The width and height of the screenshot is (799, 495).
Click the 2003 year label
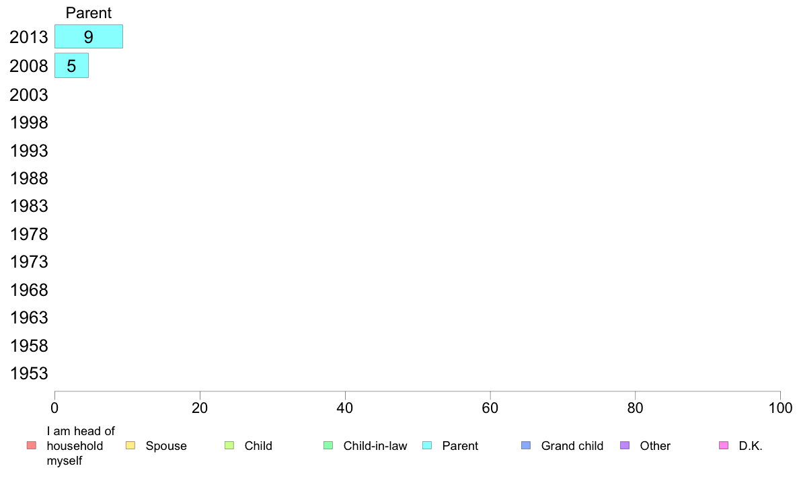tap(28, 95)
